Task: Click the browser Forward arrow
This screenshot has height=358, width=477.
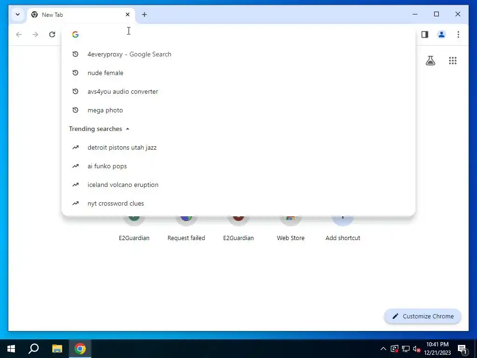Action: pos(35,34)
